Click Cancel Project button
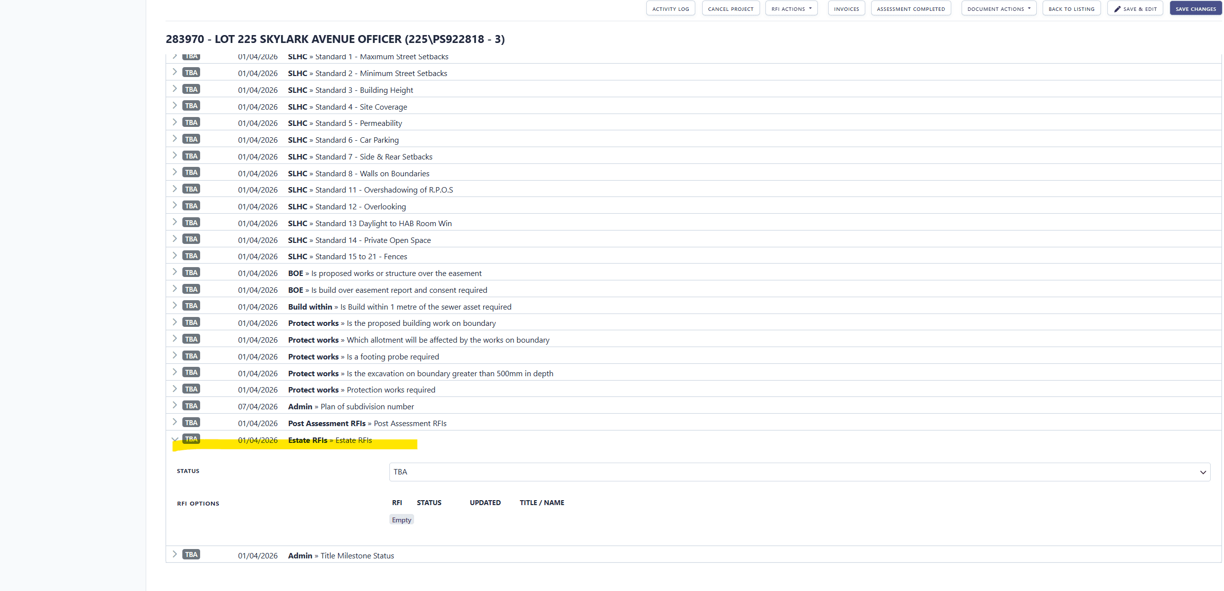The image size is (1224, 591). click(x=730, y=9)
